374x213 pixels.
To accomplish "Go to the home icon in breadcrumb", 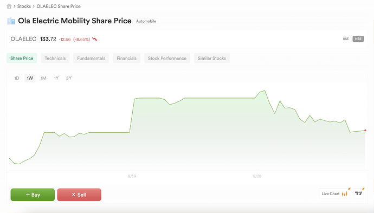I will [x=9, y=6].
